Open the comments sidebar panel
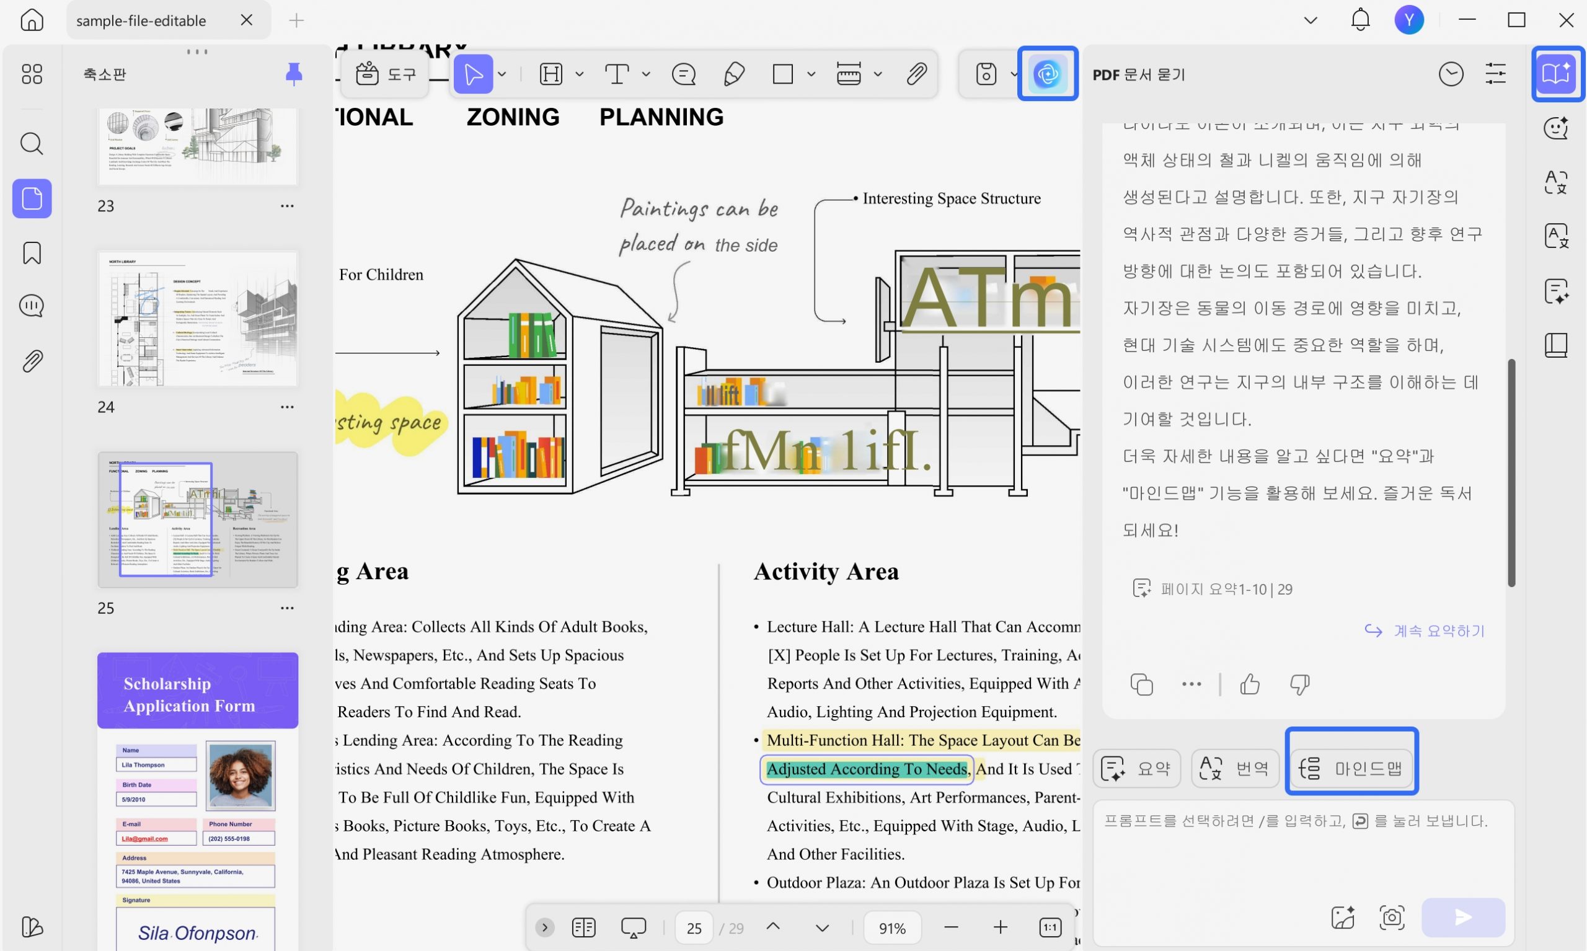 tap(32, 306)
